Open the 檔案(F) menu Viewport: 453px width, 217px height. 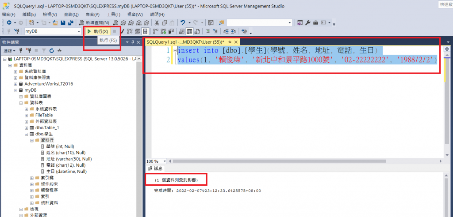tap(9, 15)
